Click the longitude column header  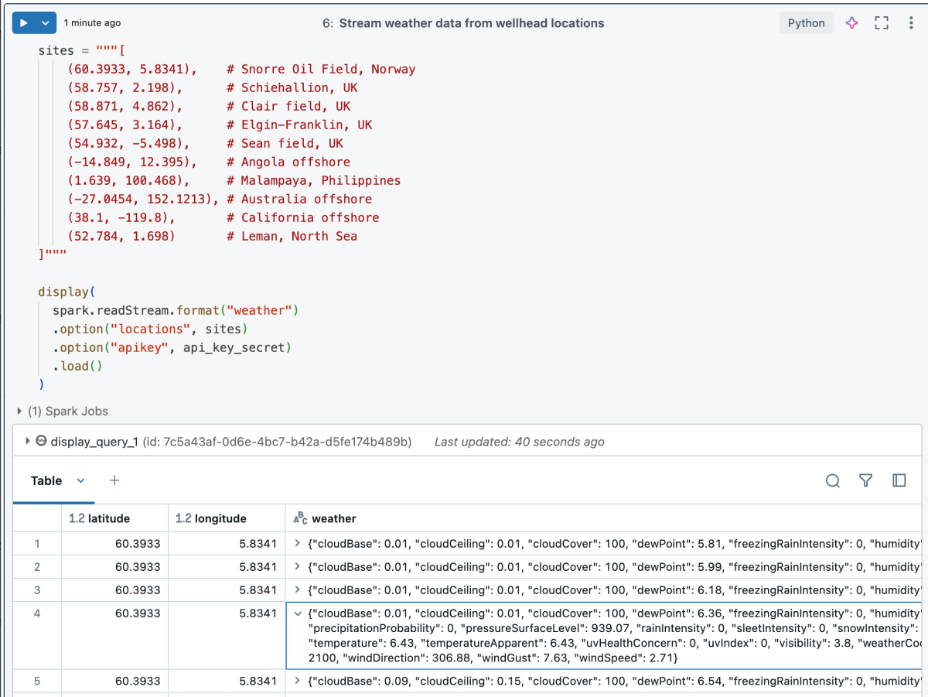pos(219,518)
